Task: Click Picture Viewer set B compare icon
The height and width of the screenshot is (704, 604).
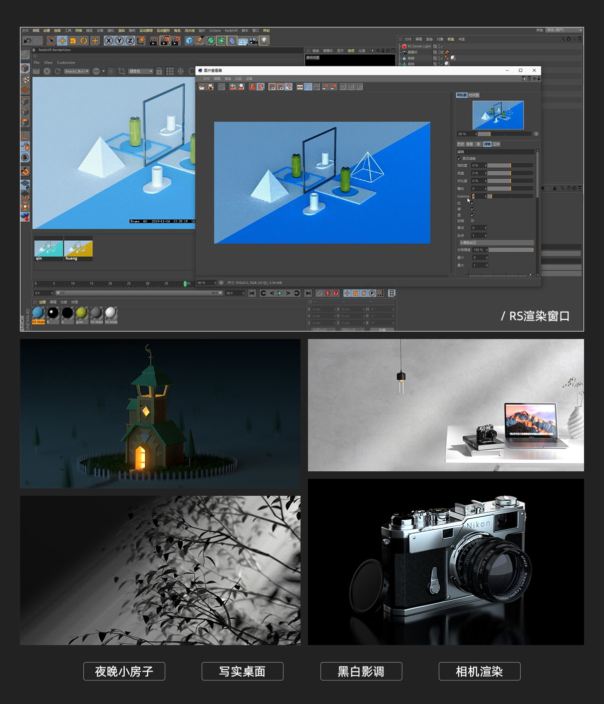Action: pyautogui.click(x=334, y=87)
